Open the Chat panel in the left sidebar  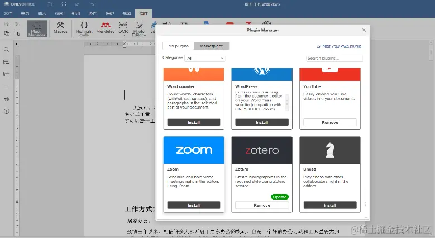(x=6, y=74)
